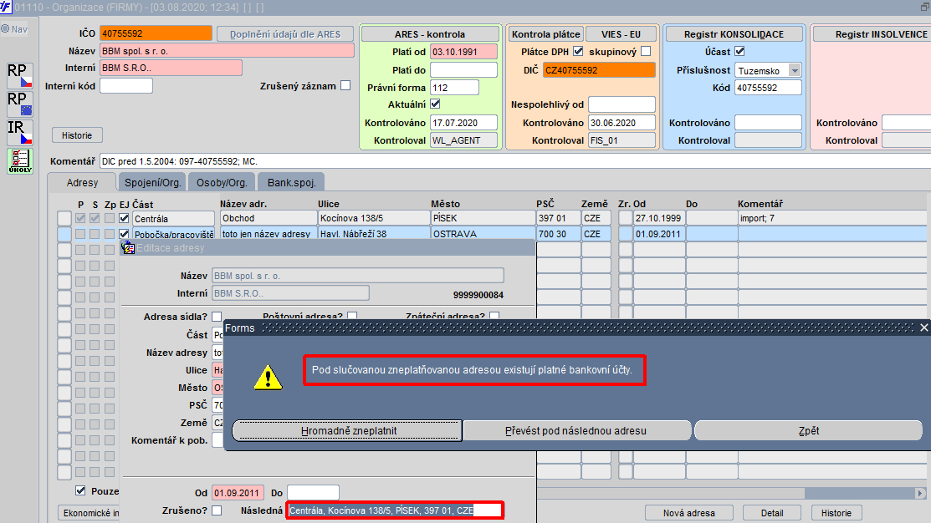Toggle the Zrušeno? checkbox

(217, 510)
